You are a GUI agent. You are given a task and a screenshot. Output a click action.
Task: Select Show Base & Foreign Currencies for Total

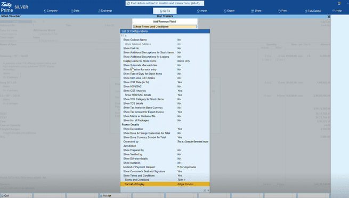click(x=165, y=133)
